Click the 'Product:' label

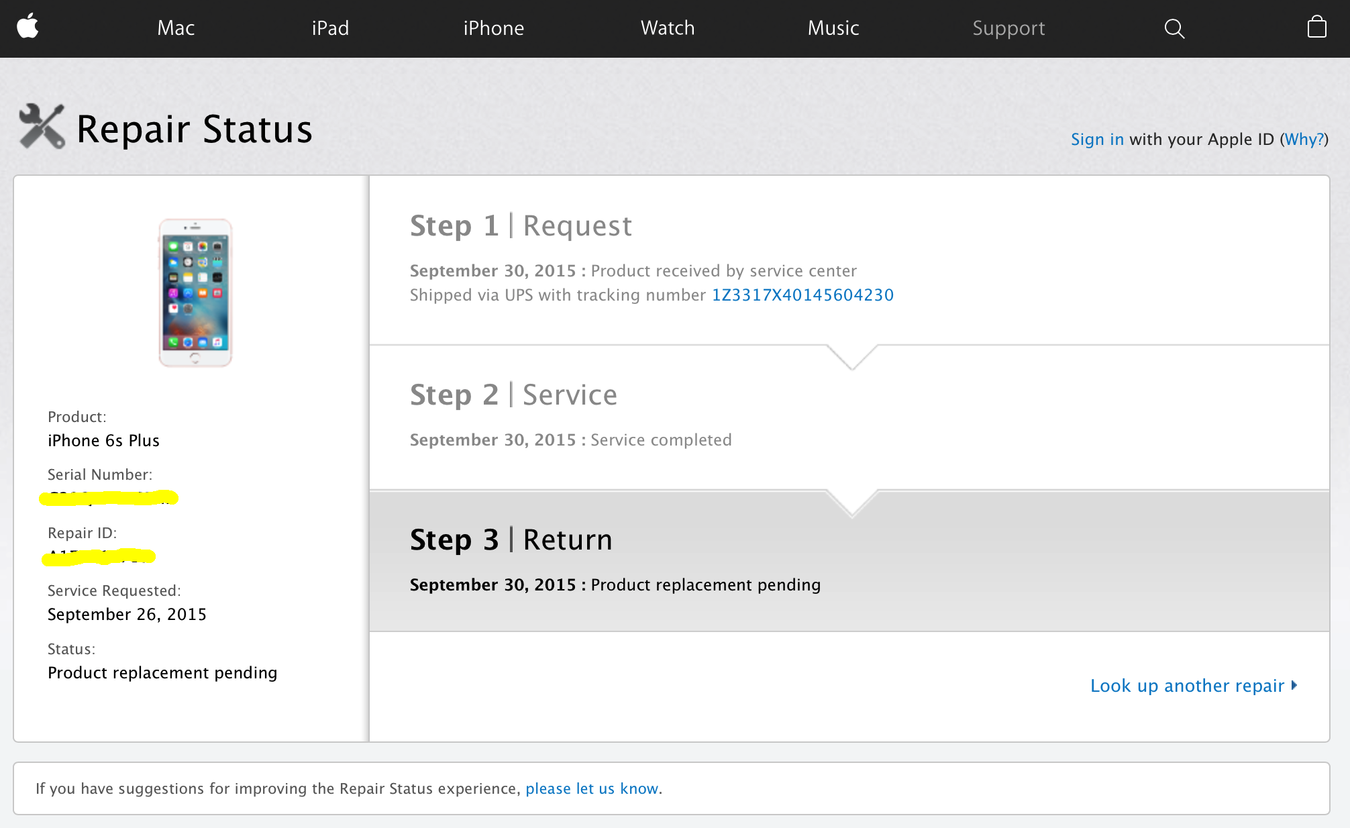point(77,417)
